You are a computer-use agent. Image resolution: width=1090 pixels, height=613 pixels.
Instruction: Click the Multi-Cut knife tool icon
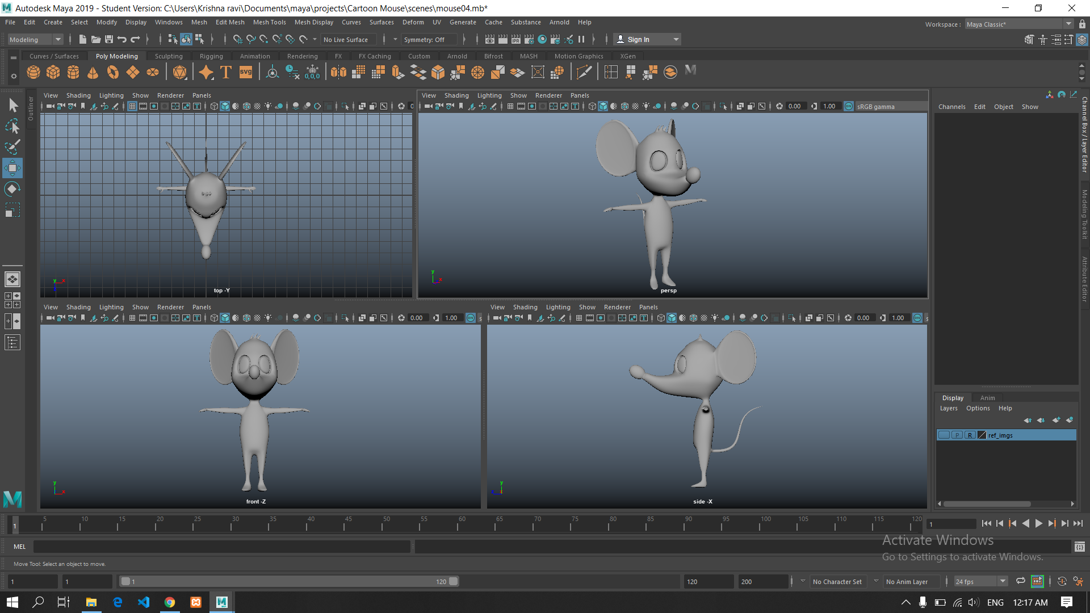(x=584, y=72)
